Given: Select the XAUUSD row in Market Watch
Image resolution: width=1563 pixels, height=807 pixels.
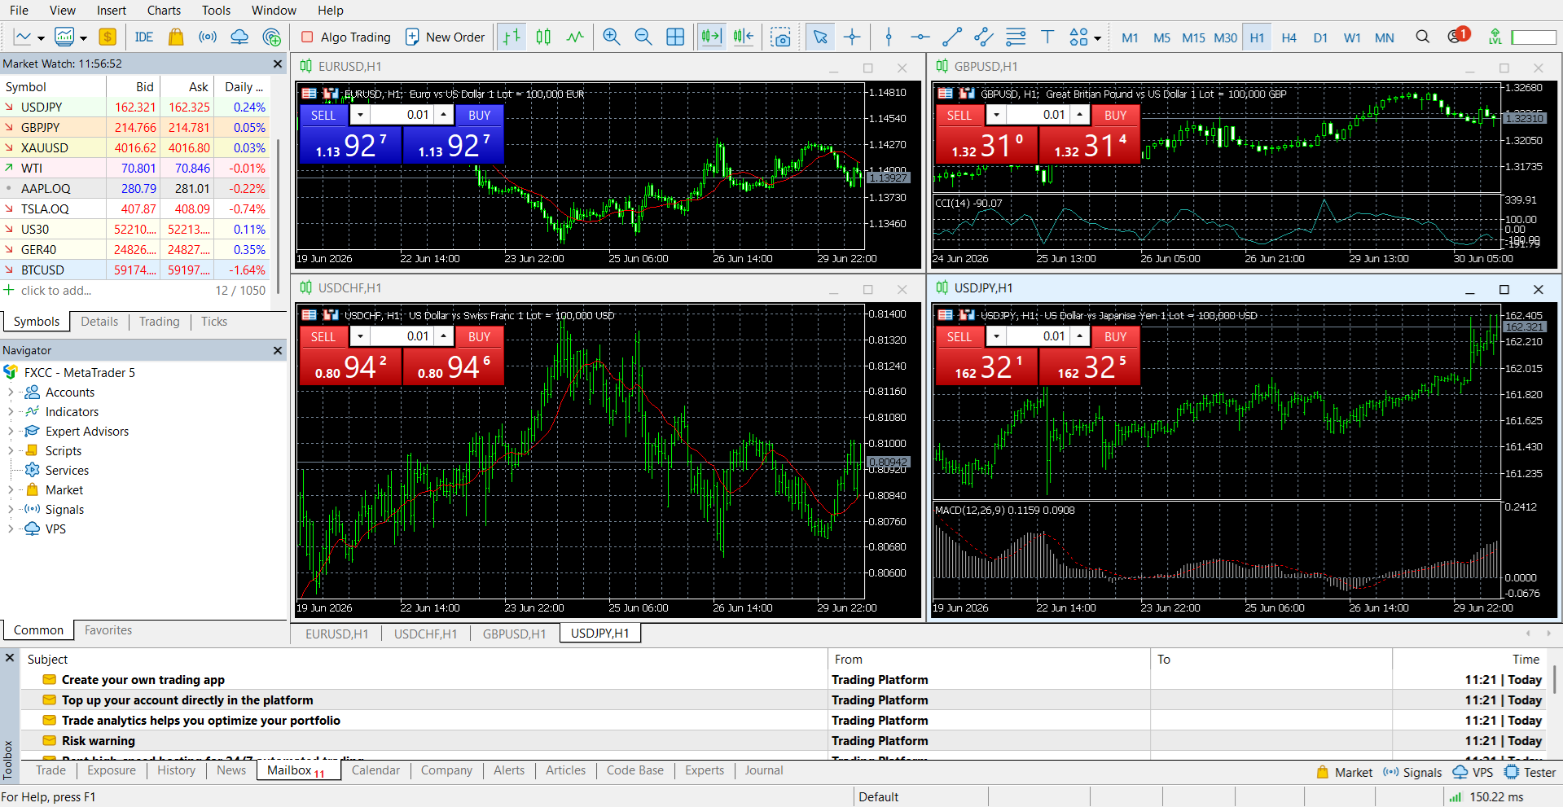Looking at the screenshot, I should coord(135,147).
